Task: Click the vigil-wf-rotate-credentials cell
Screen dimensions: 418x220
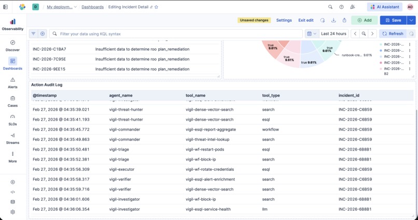Action: click(x=210, y=169)
